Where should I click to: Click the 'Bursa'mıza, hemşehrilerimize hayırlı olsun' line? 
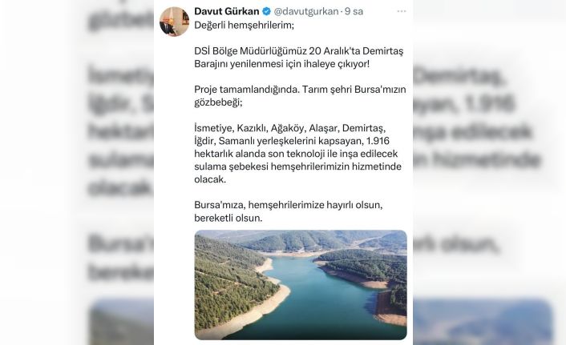(x=289, y=205)
